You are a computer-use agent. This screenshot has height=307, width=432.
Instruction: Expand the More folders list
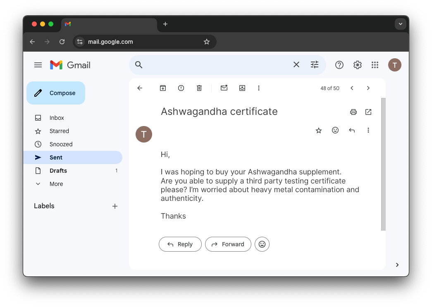coord(73,184)
